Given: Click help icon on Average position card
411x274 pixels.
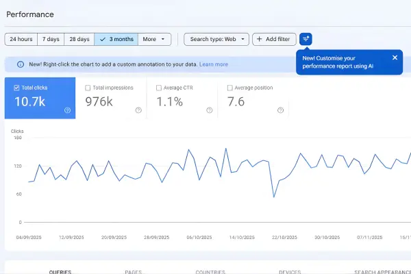Looking at the screenshot, I should (282, 110).
